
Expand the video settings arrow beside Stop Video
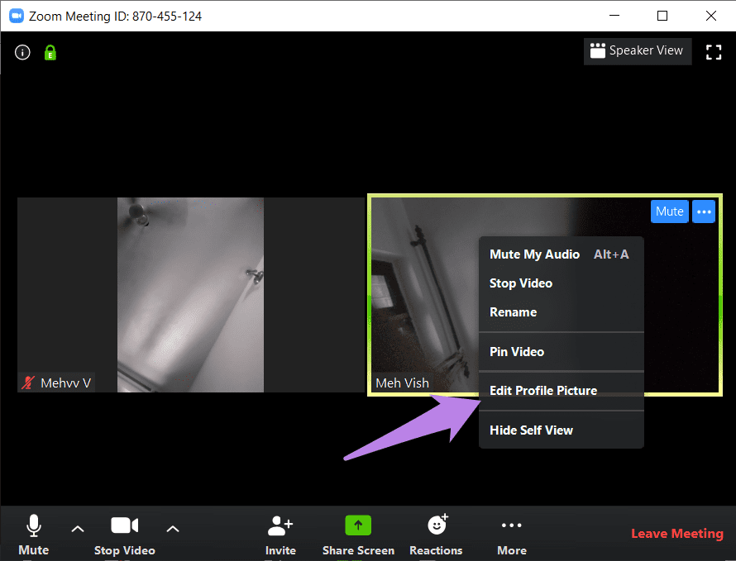(173, 529)
